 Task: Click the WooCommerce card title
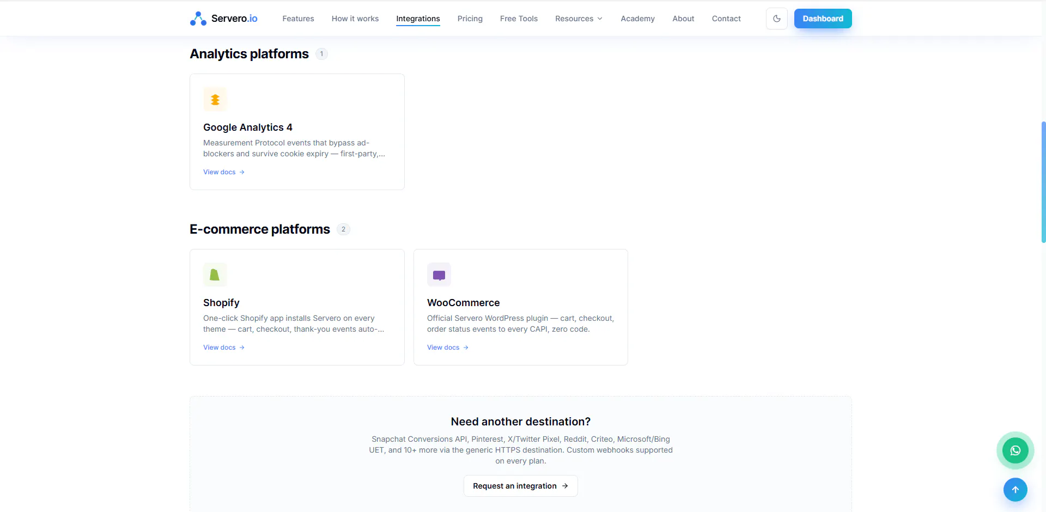463,303
